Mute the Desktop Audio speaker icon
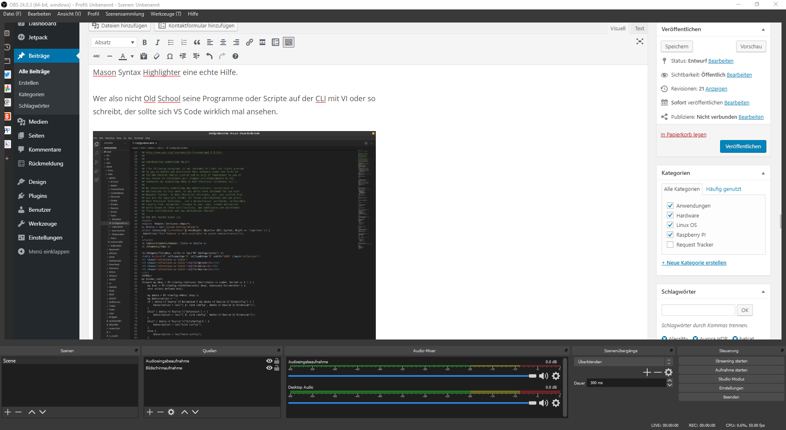The image size is (786, 430). pyautogui.click(x=543, y=403)
